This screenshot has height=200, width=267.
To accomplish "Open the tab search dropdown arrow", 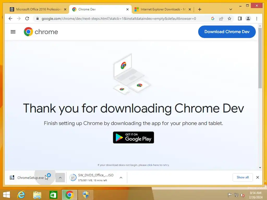I will pos(231,9).
